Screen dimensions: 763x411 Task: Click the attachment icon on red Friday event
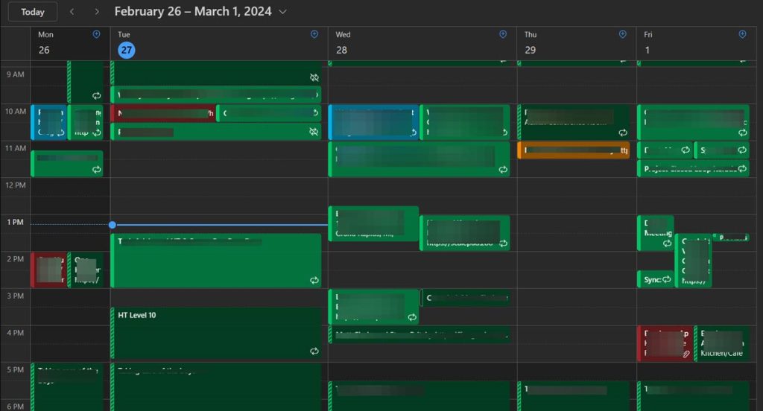tap(686, 354)
